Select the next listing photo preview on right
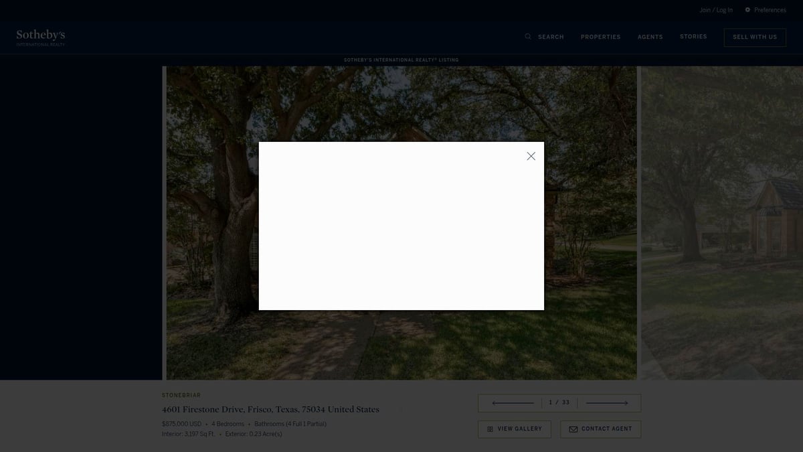Image resolution: width=803 pixels, height=452 pixels. coord(721,222)
